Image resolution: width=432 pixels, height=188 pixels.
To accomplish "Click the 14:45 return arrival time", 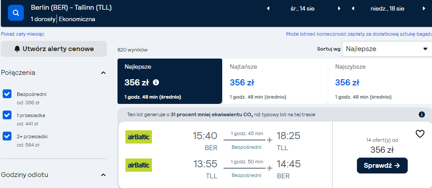I will 289,164.
